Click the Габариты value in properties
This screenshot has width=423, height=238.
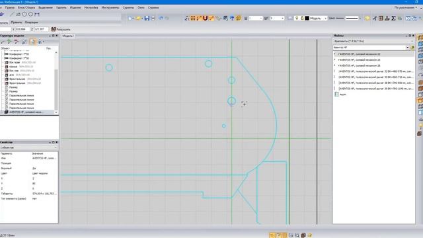pos(44,194)
